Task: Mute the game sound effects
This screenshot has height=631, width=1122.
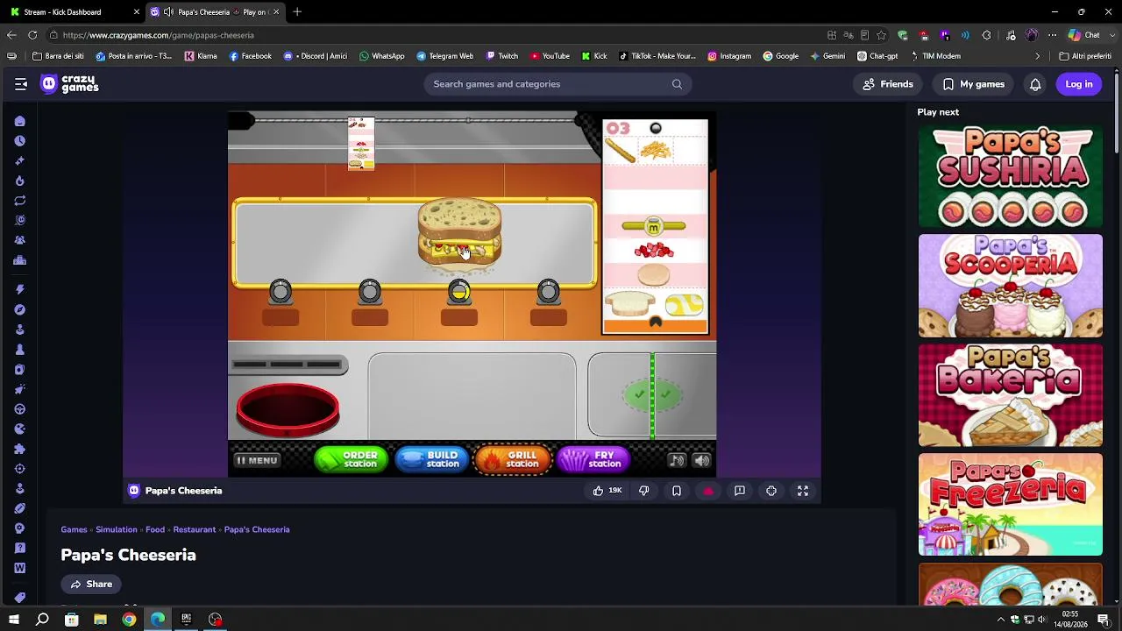Action: [702, 460]
